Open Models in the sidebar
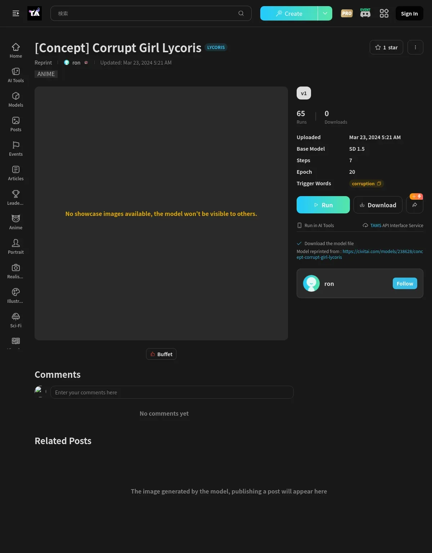The width and height of the screenshot is (432, 553). pos(16,100)
